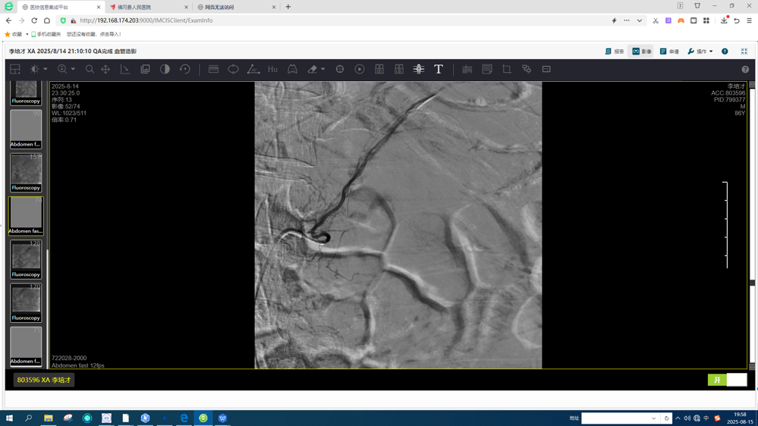Open the 操作 dropdown menu
Viewport: 758px width, 426px height.
[700, 52]
